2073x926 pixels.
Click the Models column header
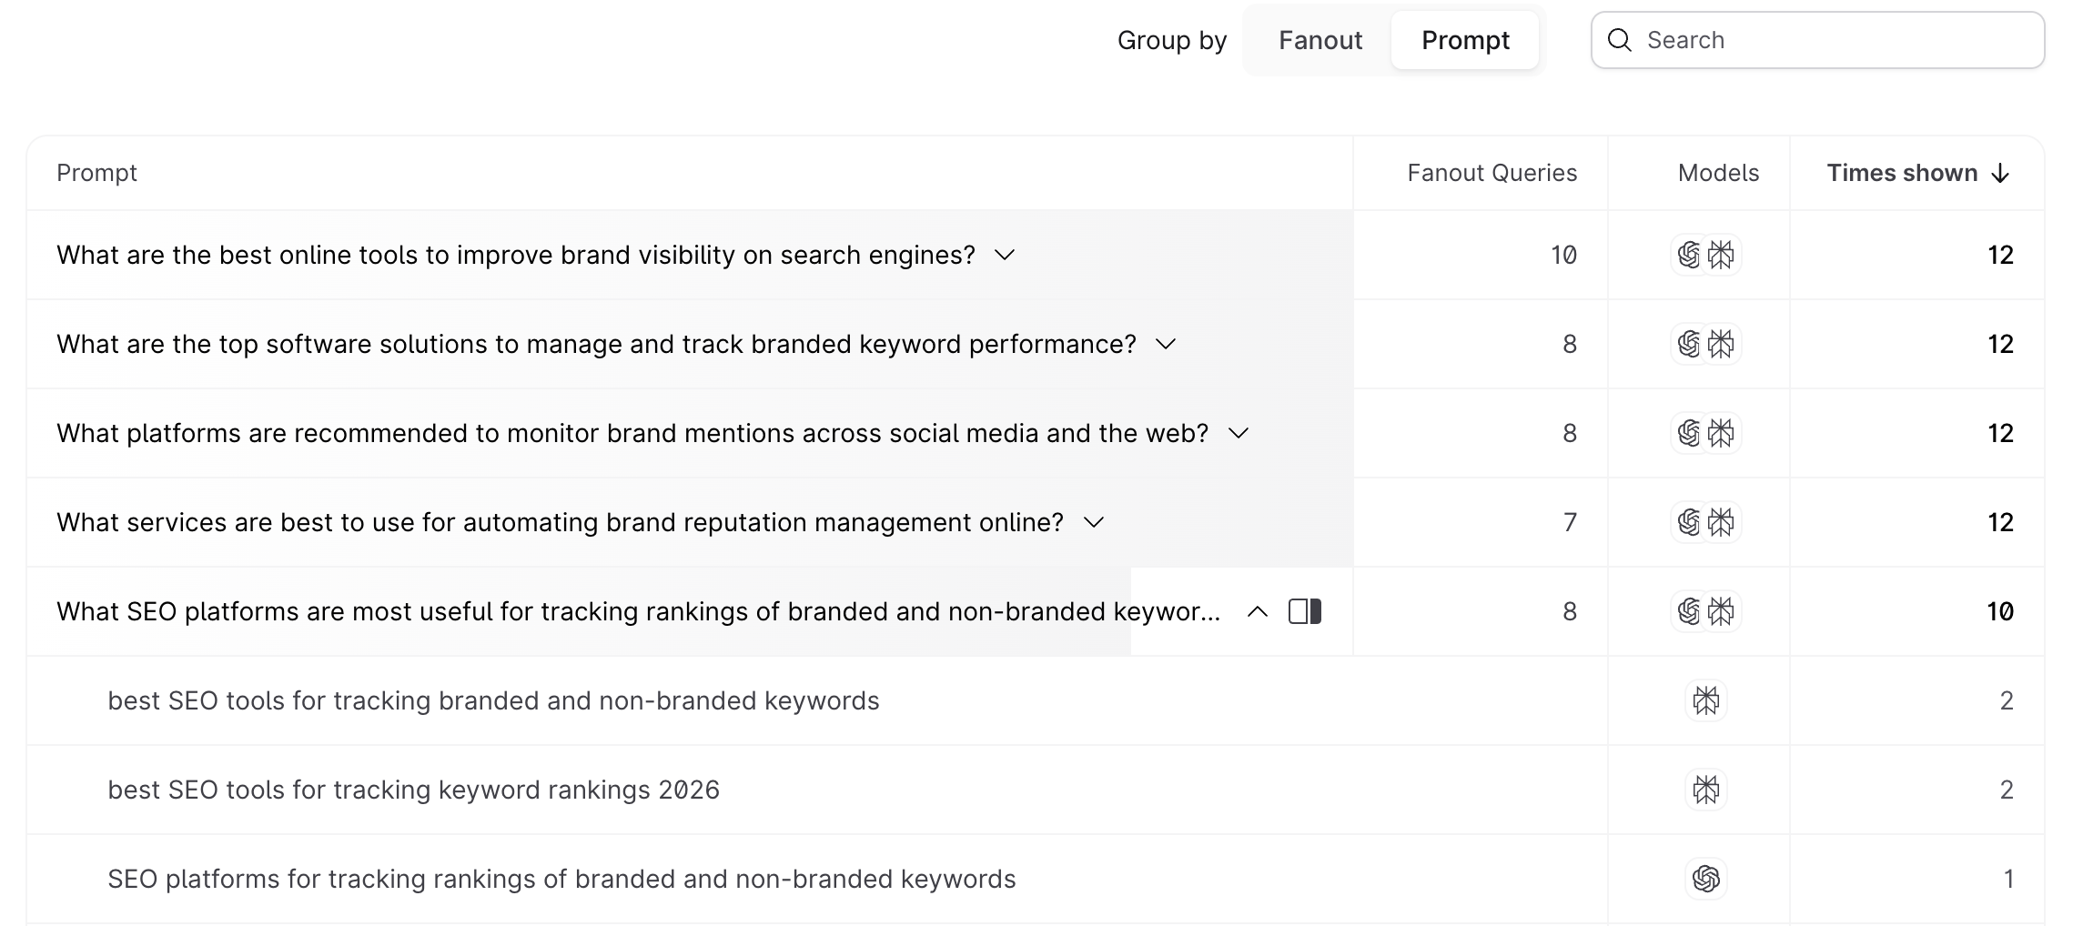click(x=1718, y=173)
